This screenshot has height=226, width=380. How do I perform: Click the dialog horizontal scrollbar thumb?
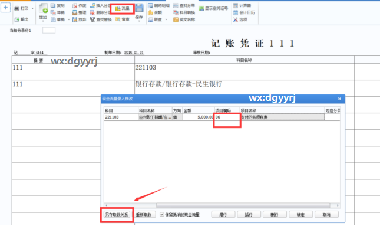[x=243, y=205]
